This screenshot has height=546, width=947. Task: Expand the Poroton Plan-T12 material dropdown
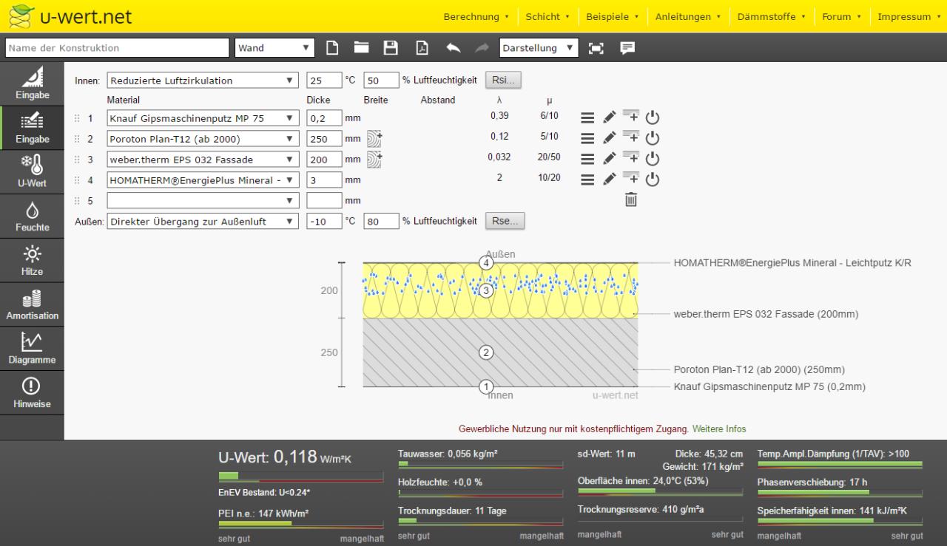(203, 139)
